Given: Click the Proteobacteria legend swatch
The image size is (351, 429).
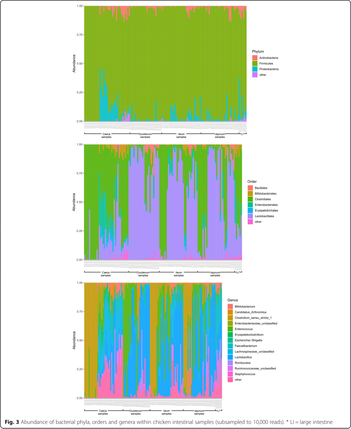Looking at the screenshot, I should tap(255, 69).
